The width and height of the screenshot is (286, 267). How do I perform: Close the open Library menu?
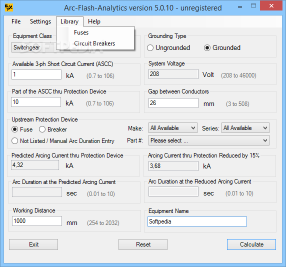[69, 21]
